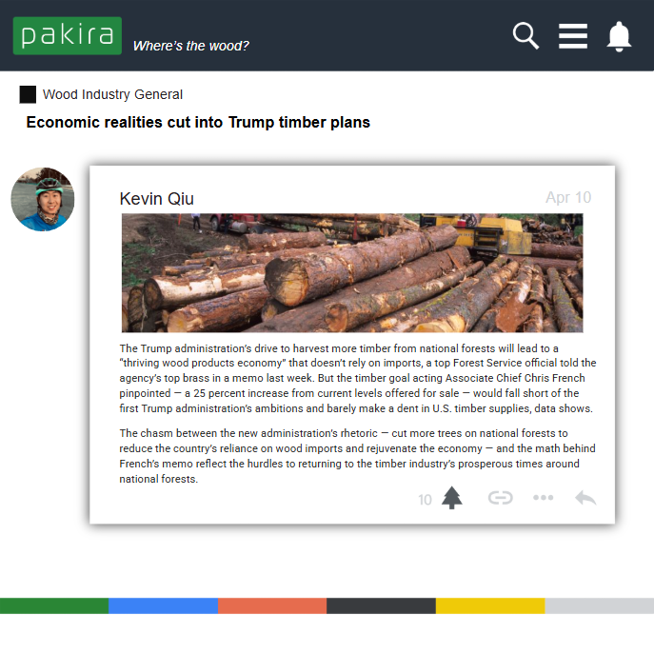Image resolution: width=654 pixels, height=654 pixels.
Task: Like the post with the tree icon
Action: point(452,498)
